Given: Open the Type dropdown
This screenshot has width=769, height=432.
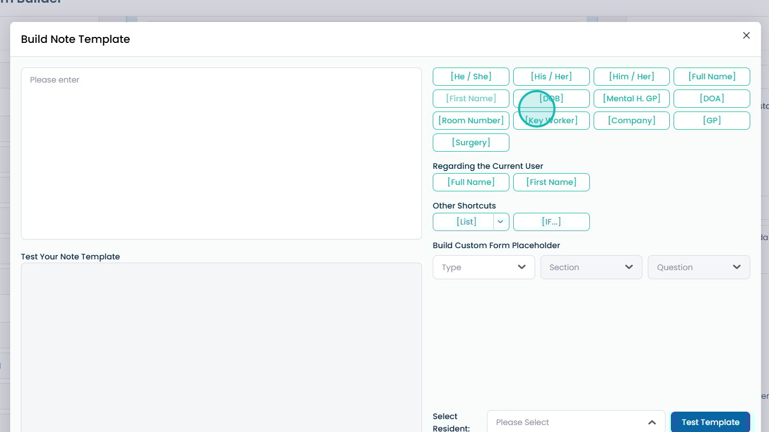Looking at the screenshot, I should 483,267.
